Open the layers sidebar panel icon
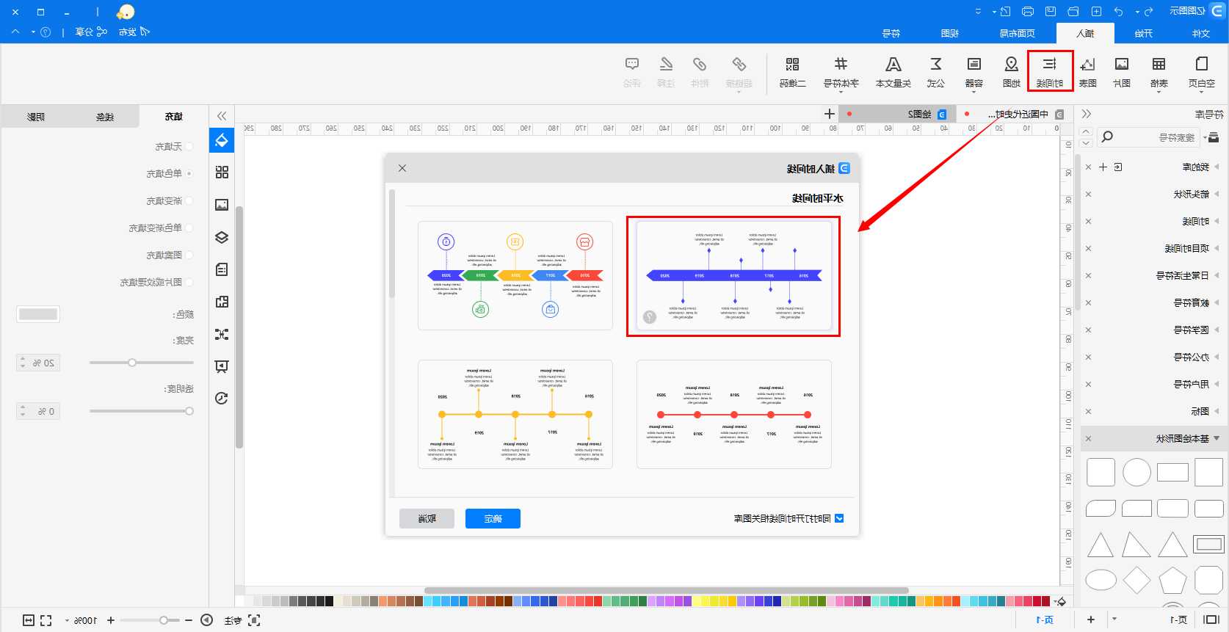Screen dimensions: 1229x632 click(x=222, y=237)
